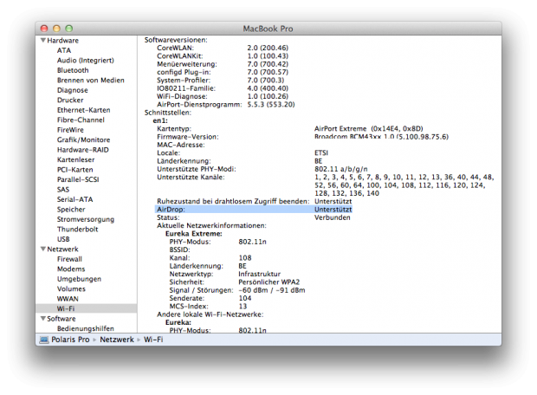Select Audio (Integriert) in the sidebar
The height and width of the screenshot is (395, 537).
[x=85, y=61]
